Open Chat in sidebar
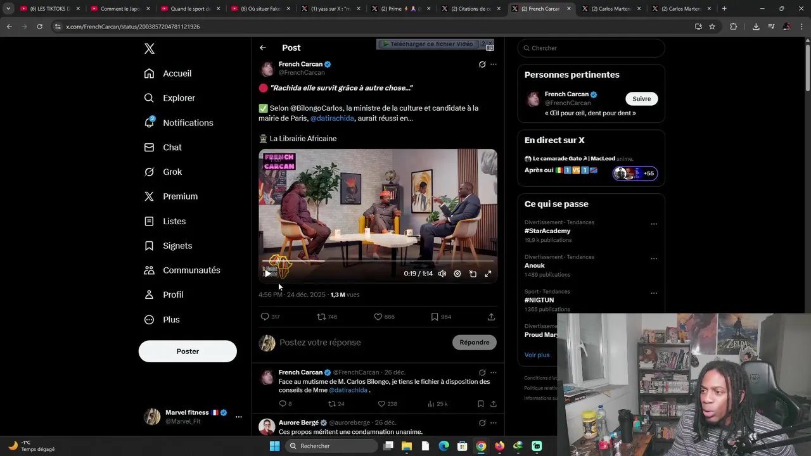Image resolution: width=811 pixels, height=456 pixels. (x=163, y=148)
